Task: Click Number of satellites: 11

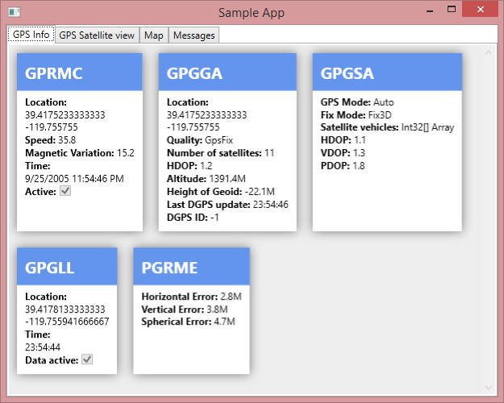Action: point(220,153)
